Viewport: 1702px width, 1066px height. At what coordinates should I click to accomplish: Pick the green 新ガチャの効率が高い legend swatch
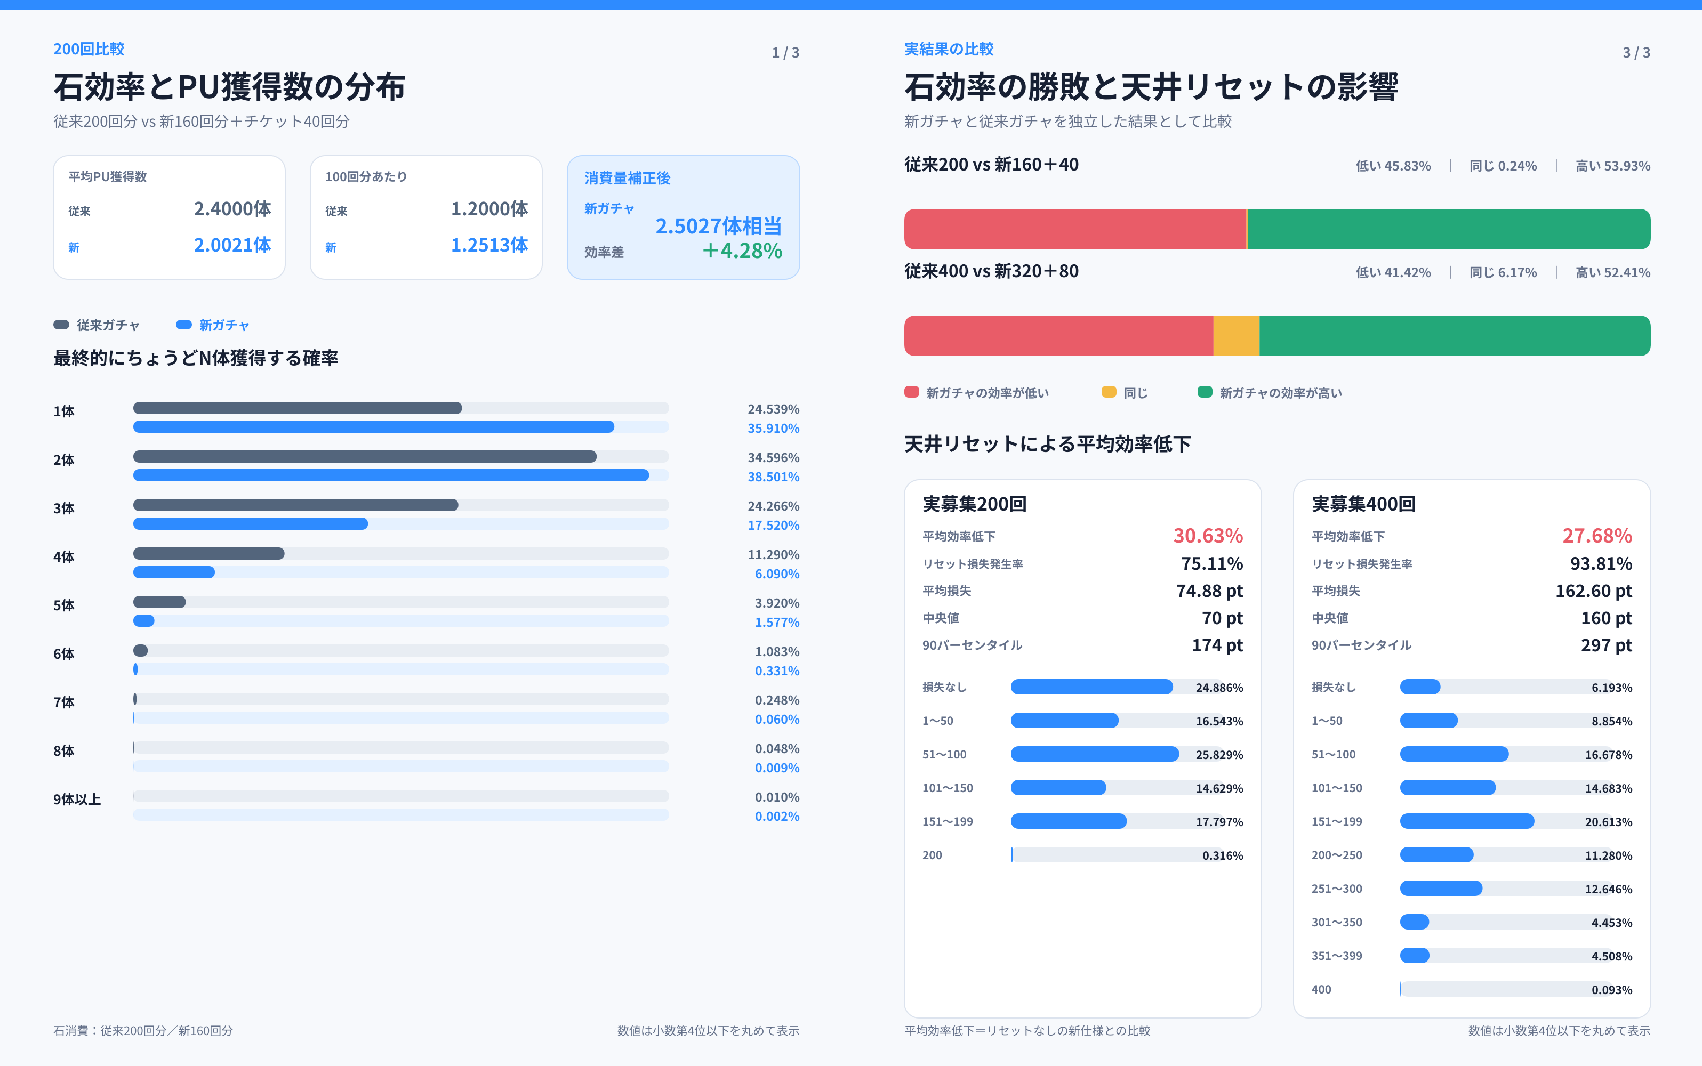(x=1205, y=392)
